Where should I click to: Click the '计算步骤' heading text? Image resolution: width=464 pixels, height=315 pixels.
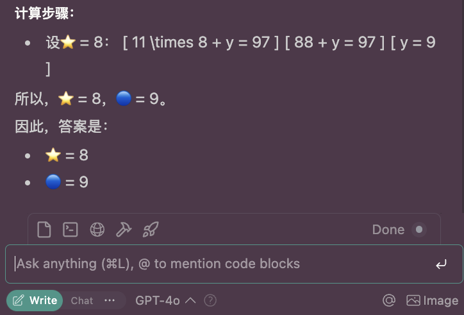[44, 13]
